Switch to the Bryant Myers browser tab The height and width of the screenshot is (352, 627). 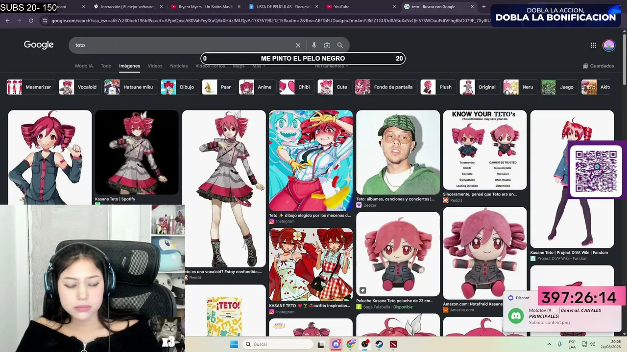pyautogui.click(x=206, y=7)
